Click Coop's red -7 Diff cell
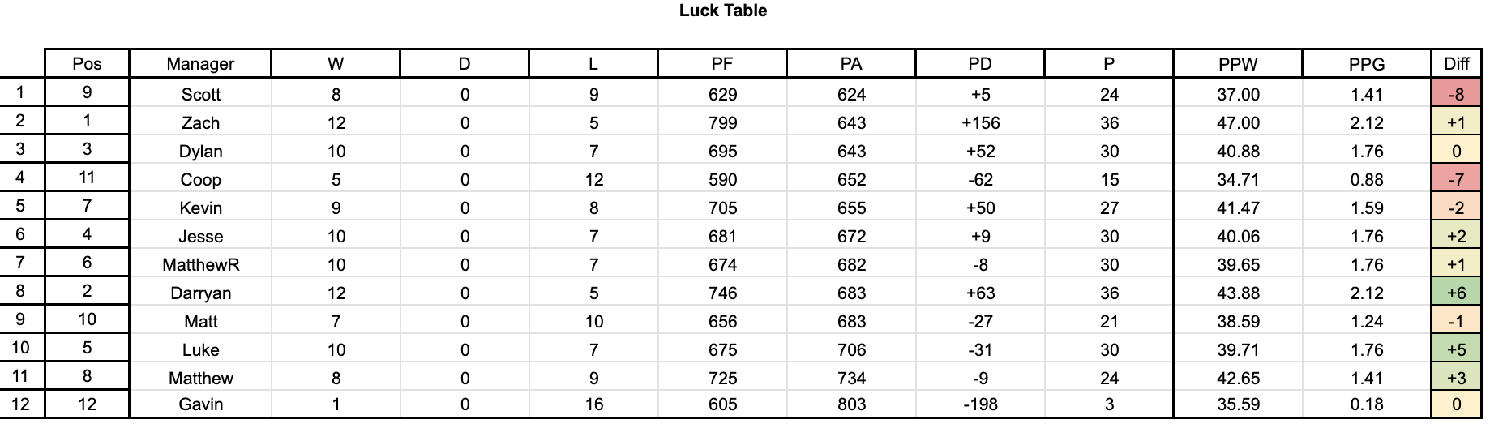 [1456, 179]
